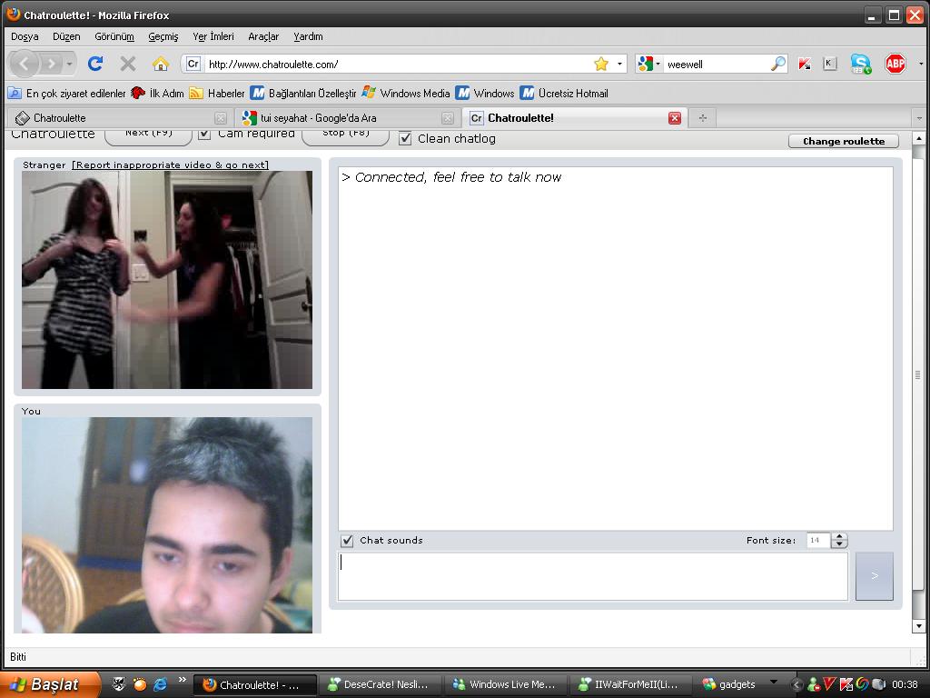Open the Skype toolbar icon

[861, 64]
